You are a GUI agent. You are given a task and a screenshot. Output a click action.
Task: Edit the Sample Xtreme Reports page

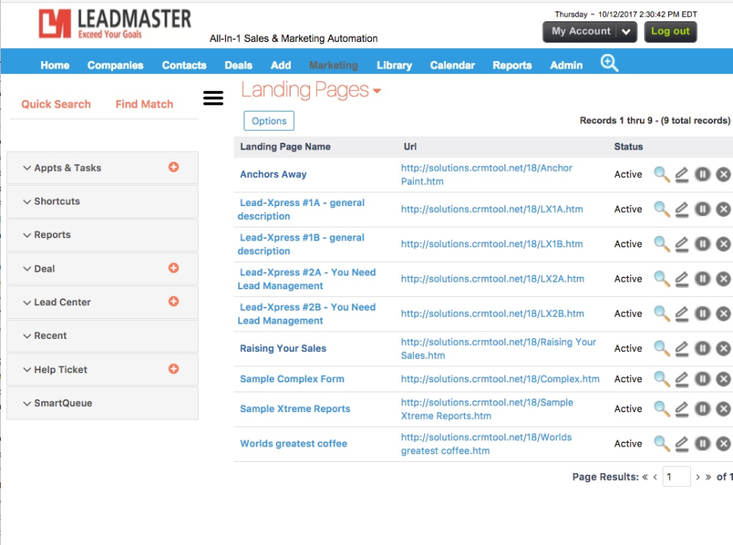[x=682, y=408]
